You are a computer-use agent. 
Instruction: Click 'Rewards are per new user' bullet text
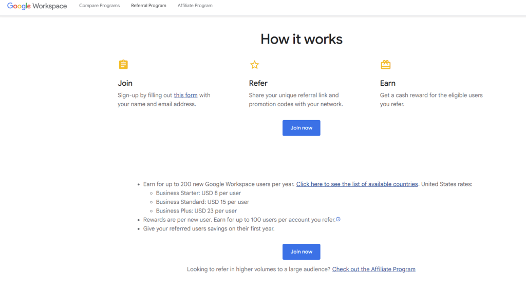point(239,220)
